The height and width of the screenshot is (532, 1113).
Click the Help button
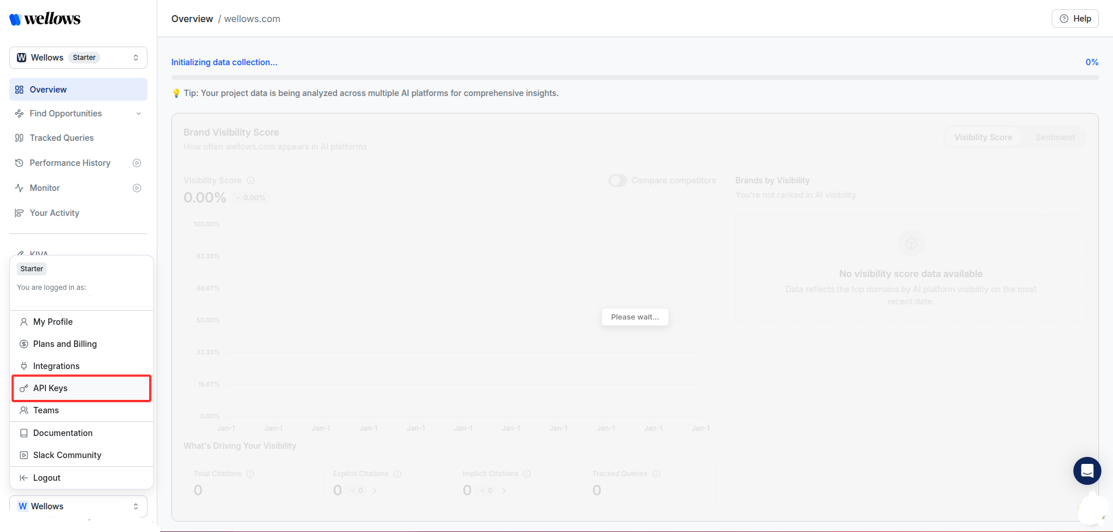tap(1074, 18)
